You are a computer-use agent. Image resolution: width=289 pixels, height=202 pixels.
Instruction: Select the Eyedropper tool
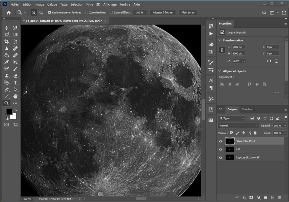6,62
